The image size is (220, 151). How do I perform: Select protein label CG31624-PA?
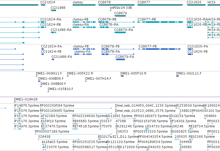click(x=51, y=46)
